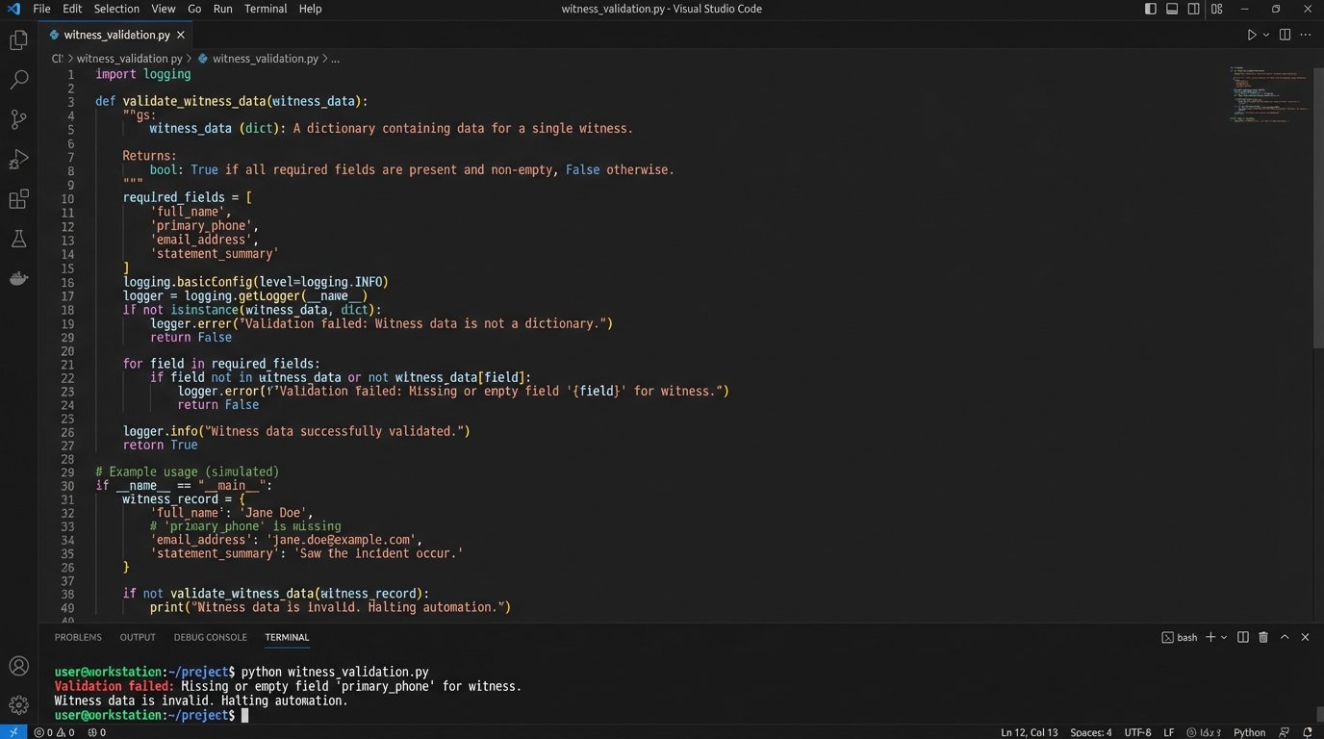
Task: Open Source Control view in sidebar
Action: point(18,119)
